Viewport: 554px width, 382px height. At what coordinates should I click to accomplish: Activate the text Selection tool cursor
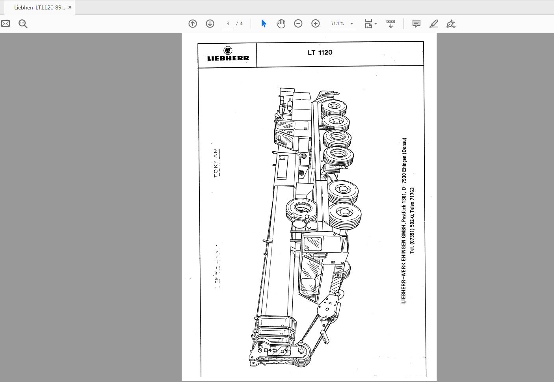coord(263,24)
